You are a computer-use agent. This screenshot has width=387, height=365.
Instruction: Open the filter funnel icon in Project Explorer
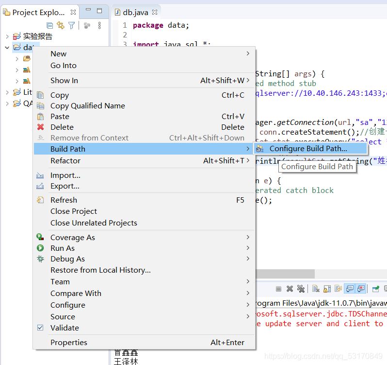72,25
